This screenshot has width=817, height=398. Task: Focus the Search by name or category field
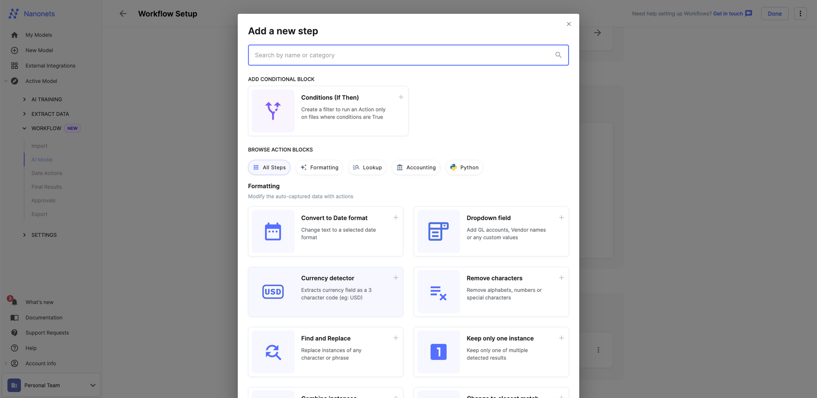click(408, 55)
